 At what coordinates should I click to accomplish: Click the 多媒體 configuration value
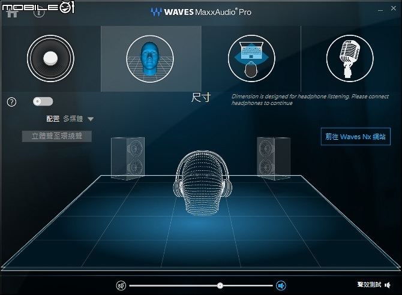coord(73,119)
